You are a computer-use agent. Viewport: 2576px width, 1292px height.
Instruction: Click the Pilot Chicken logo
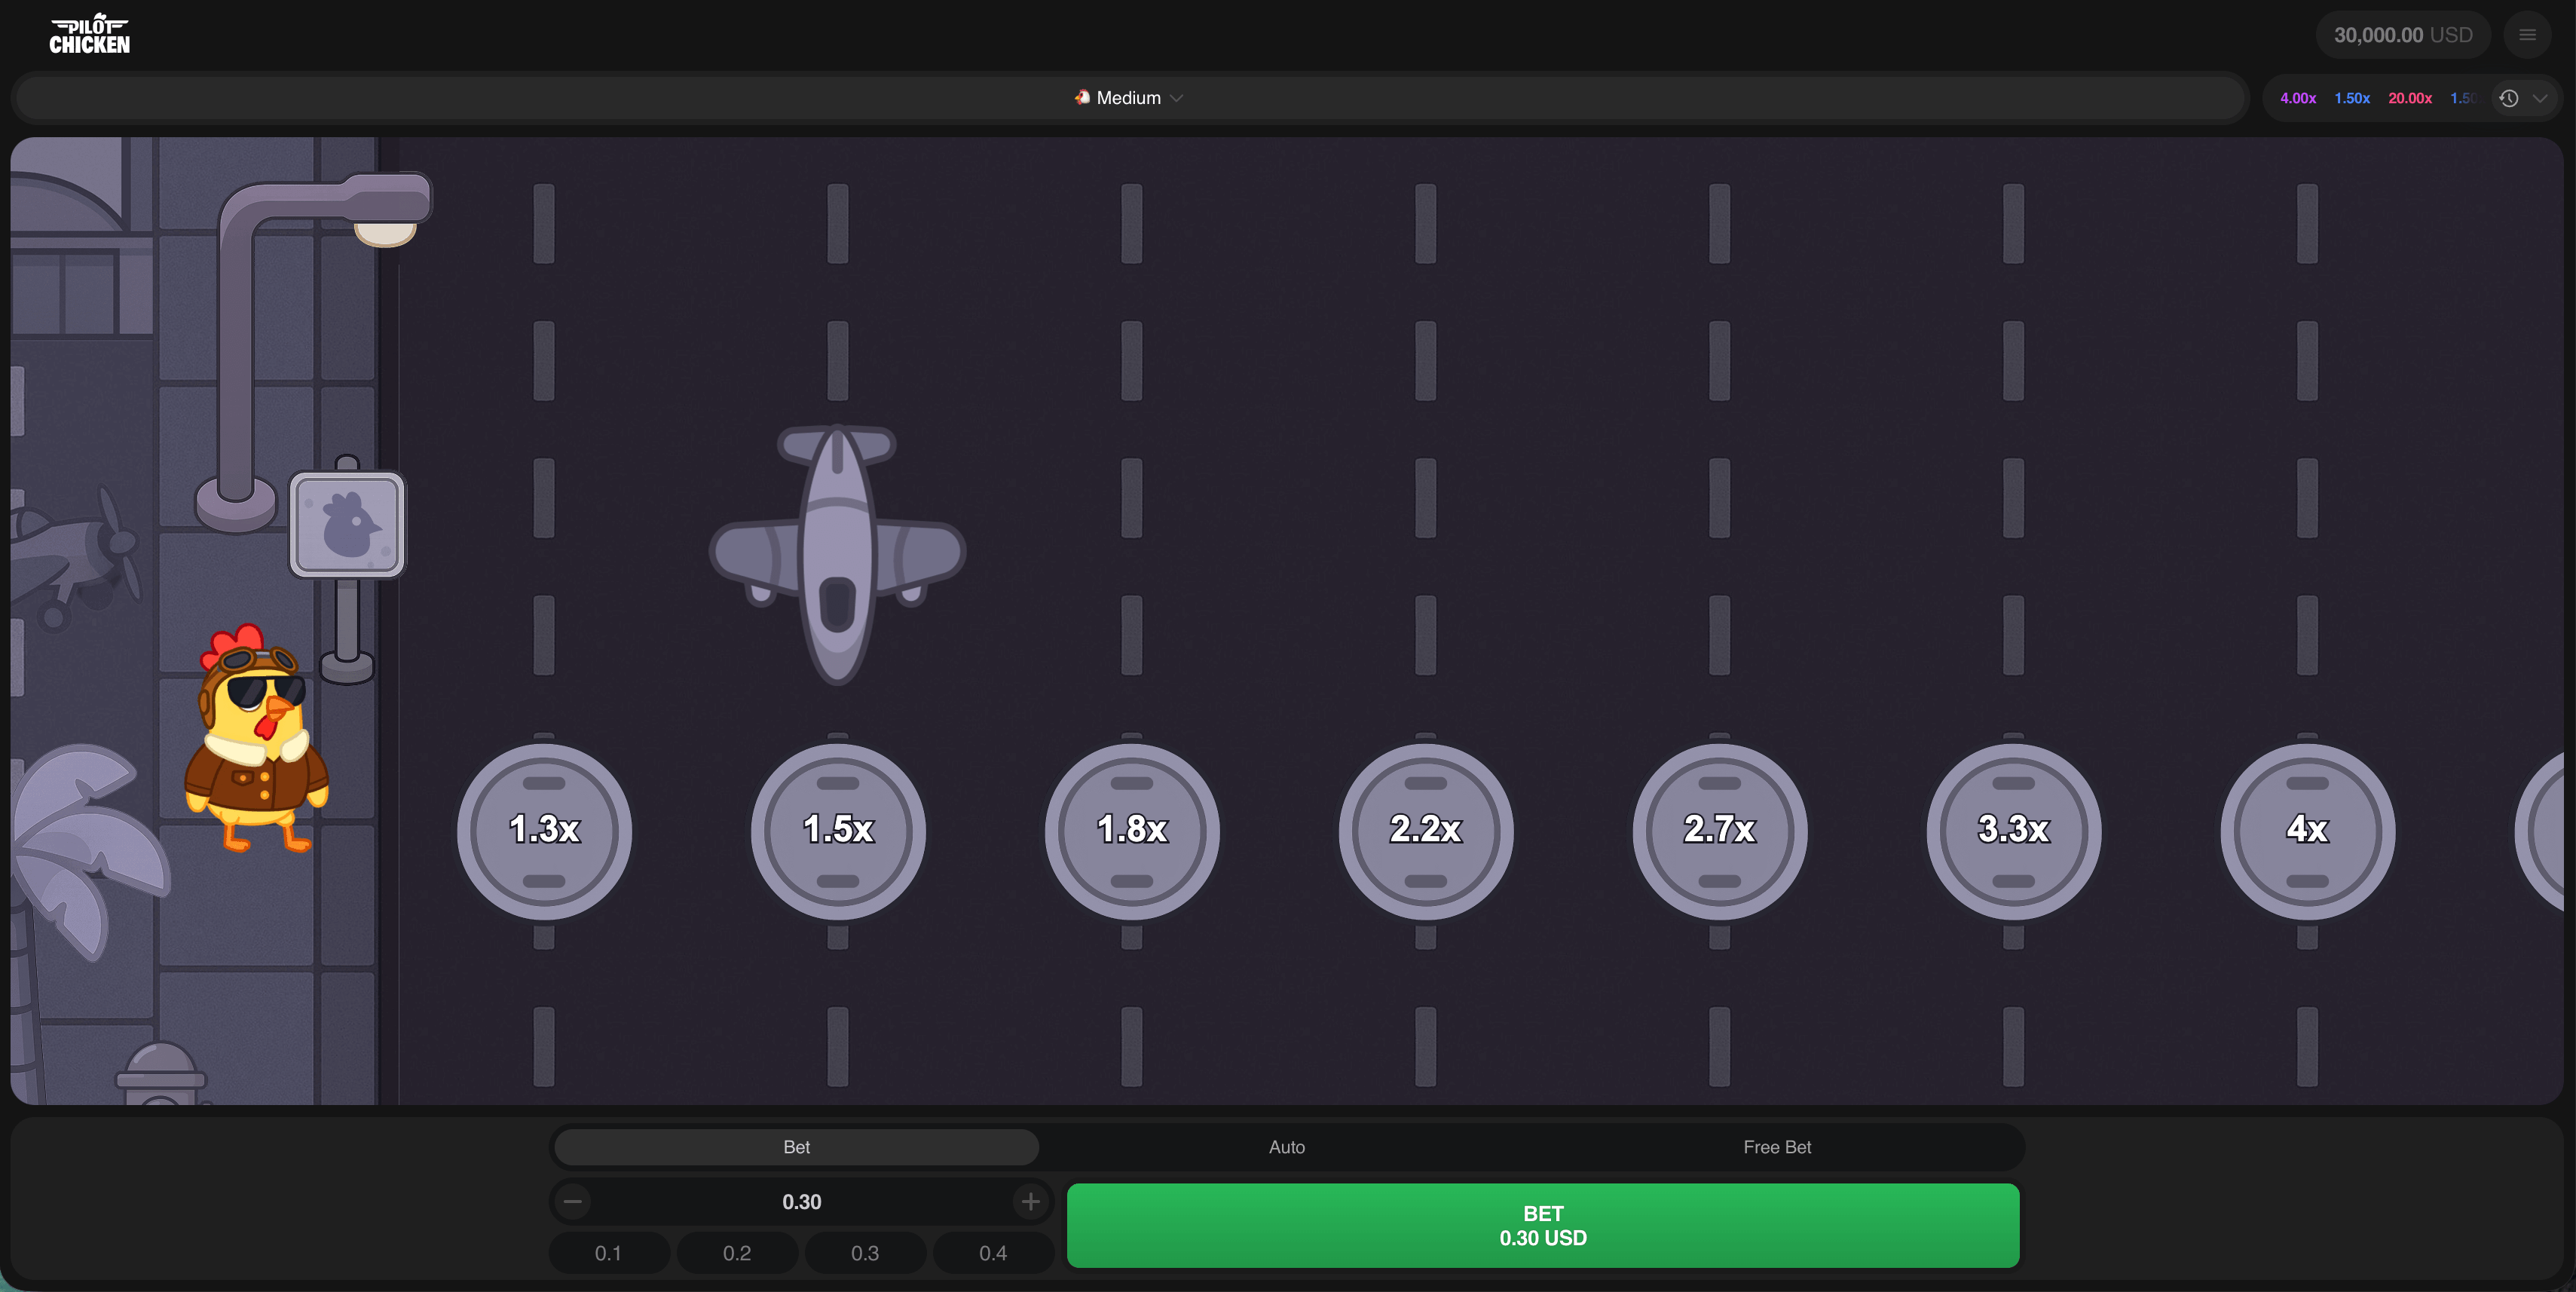(90, 35)
